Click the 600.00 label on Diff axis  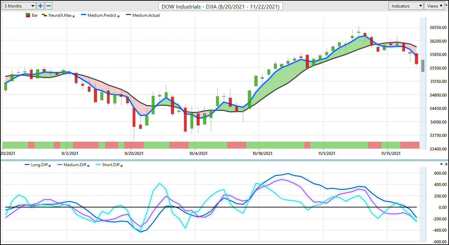click(440, 173)
